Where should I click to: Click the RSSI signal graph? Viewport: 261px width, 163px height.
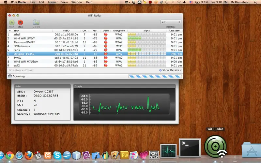pos(124,104)
